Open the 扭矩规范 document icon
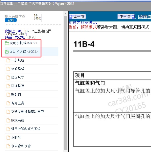151x152 pixels. point(8,86)
